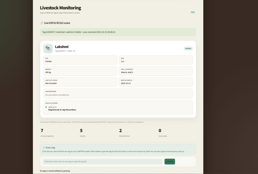Click Registered in AgriGuardian history entry
This screenshot has height=174, width=258.
(x=62, y=110)
